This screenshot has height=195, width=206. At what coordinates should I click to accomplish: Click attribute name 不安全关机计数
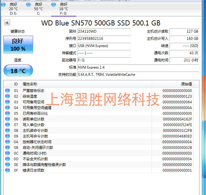tap(35, 159)
